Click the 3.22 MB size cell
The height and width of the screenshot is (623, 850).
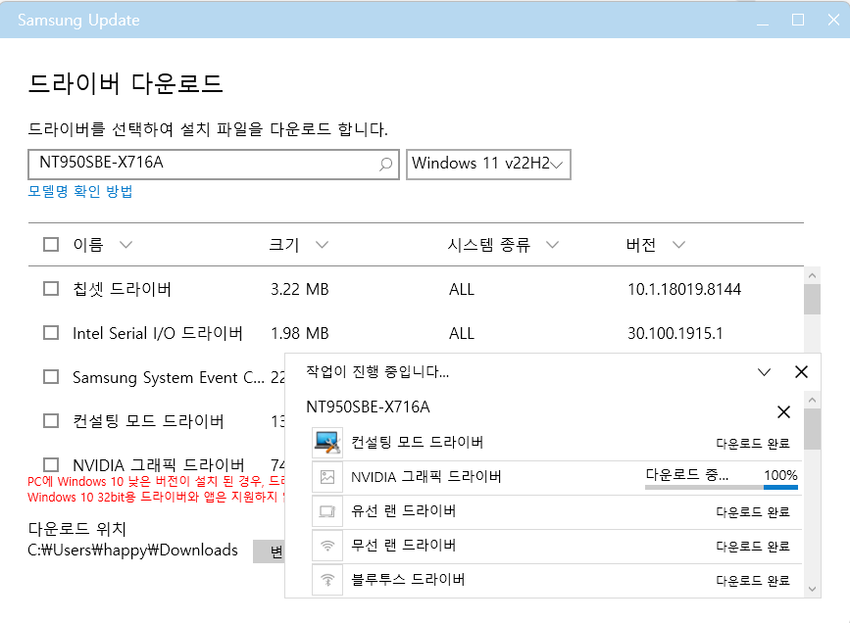(x=300, y=289)
